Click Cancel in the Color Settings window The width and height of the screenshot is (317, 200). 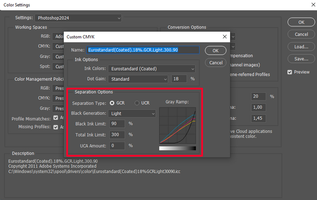301,34
